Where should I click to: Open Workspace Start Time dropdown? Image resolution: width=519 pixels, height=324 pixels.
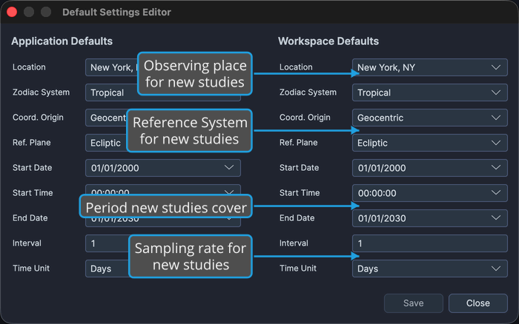point(429,193)
